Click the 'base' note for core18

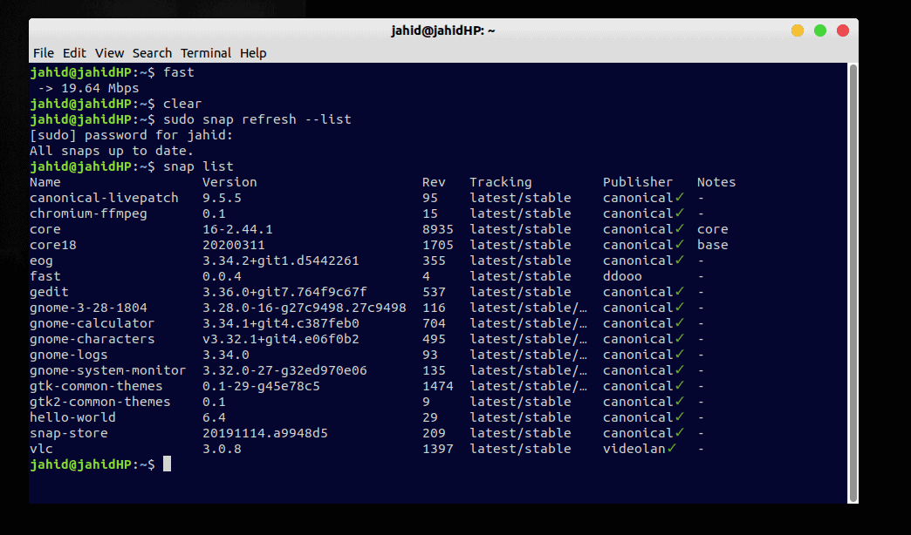tap(713, 245)
